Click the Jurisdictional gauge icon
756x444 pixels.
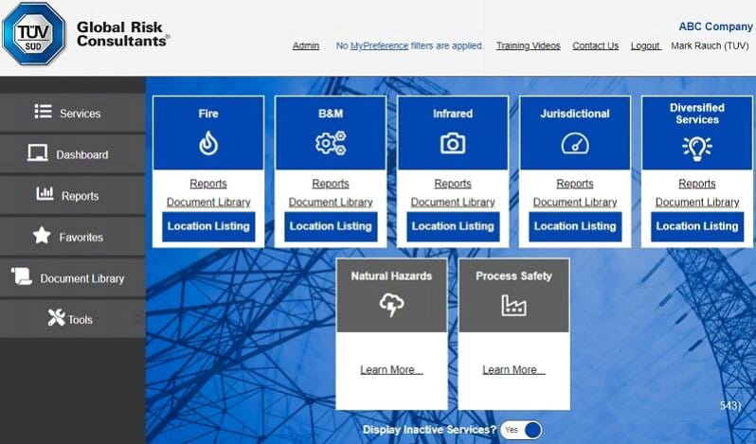click(575, 144)
